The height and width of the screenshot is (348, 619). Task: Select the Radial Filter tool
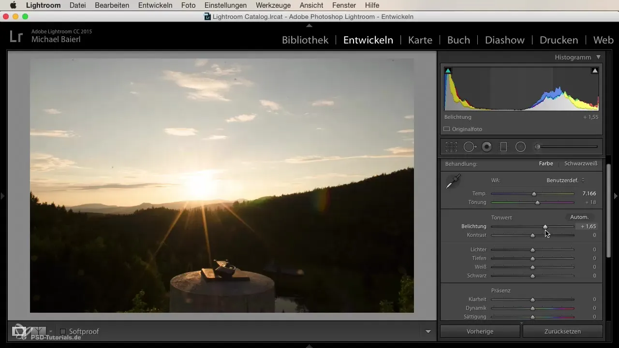[x=520, y=147]
